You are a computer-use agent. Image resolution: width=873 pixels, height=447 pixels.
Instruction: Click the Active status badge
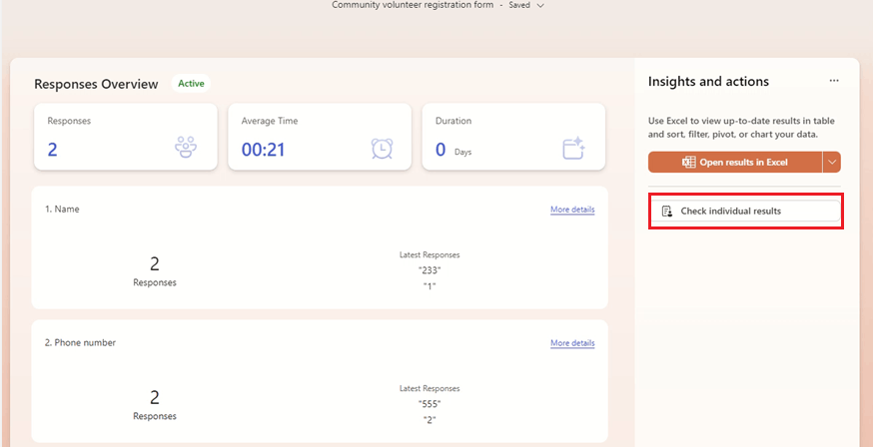pyautogui.click(x=191, y=84)
